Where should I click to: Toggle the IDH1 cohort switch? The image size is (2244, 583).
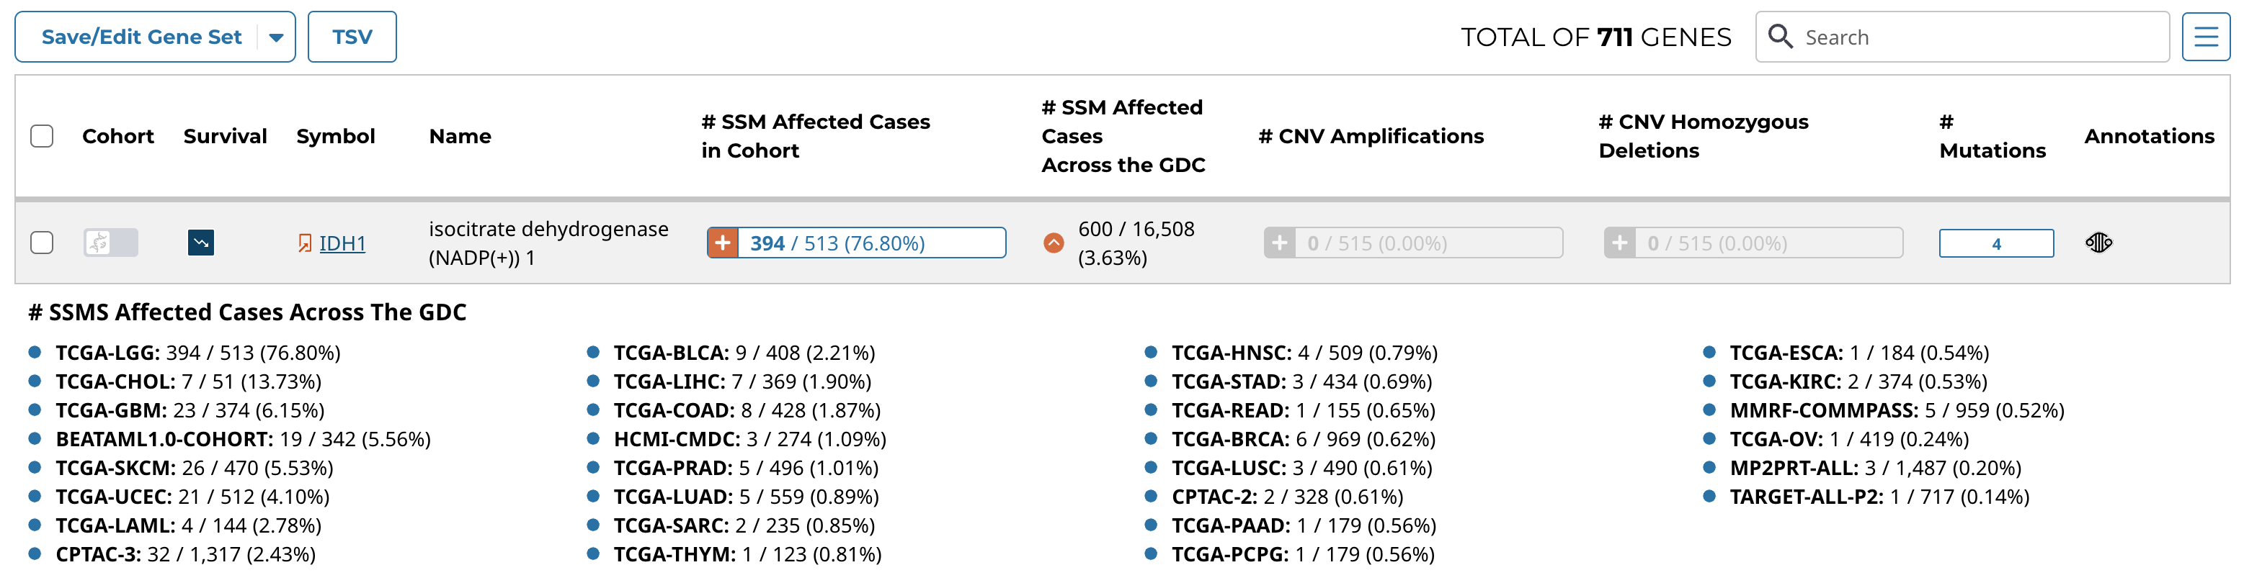click(111, 243)
